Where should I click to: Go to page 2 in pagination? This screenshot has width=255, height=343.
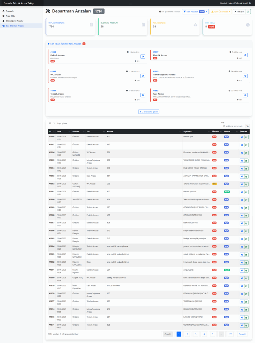tap(187, 334)
